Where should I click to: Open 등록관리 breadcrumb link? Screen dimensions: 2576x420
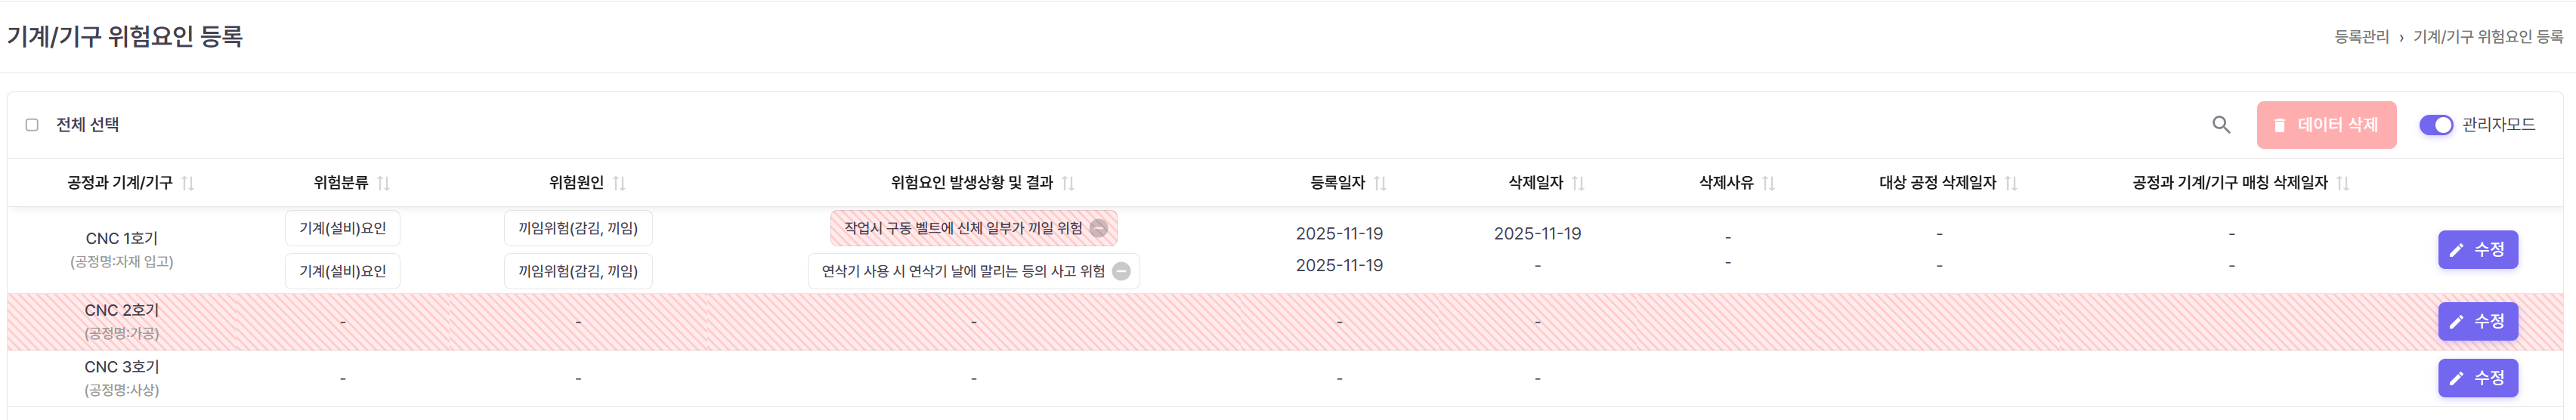(2361, 37)
